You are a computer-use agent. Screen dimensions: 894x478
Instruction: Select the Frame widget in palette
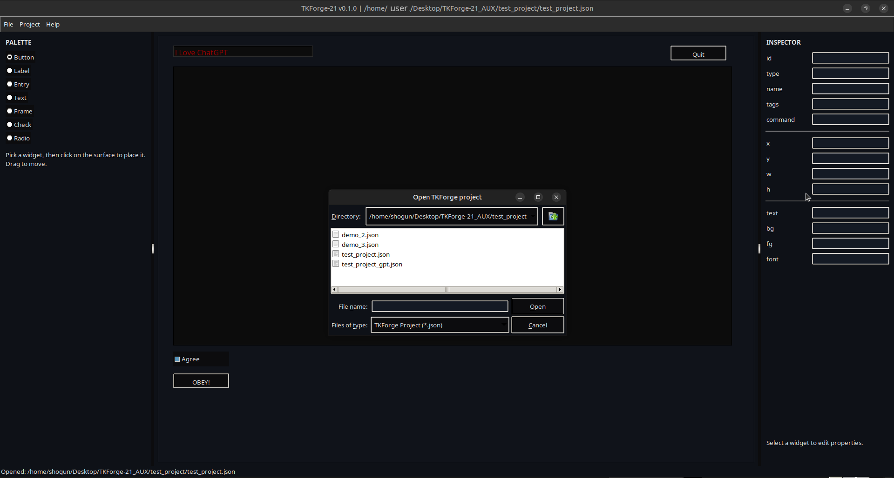tap(10, 111)
